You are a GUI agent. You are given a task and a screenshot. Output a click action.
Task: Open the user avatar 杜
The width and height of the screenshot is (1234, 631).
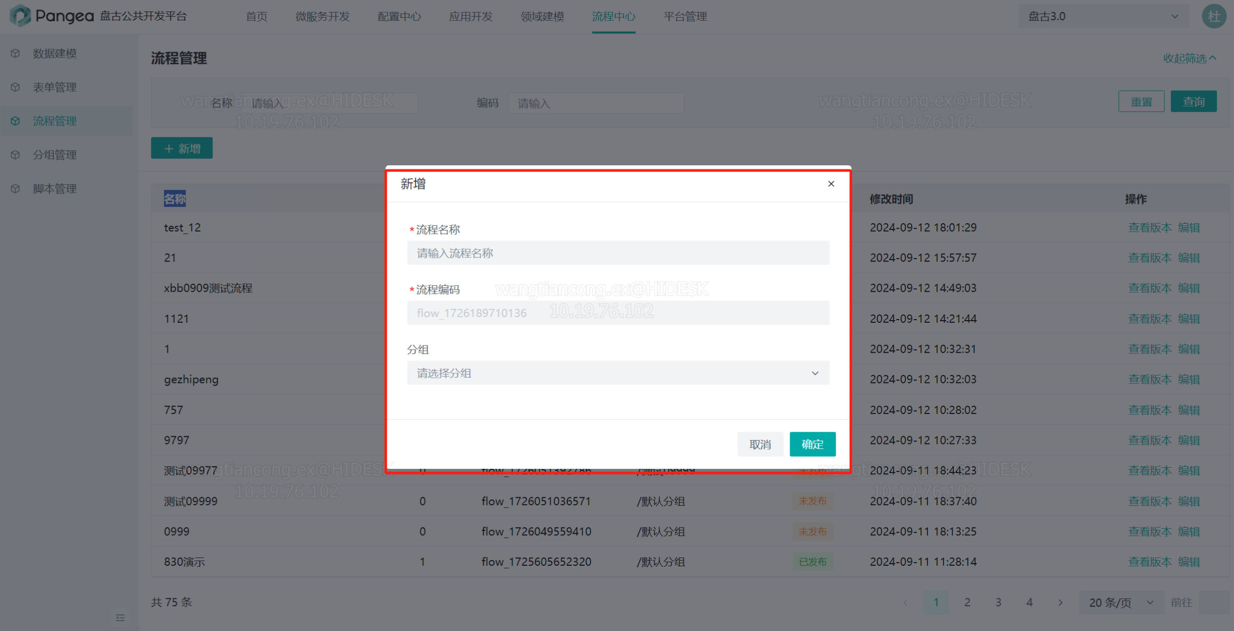point(1214,16)
